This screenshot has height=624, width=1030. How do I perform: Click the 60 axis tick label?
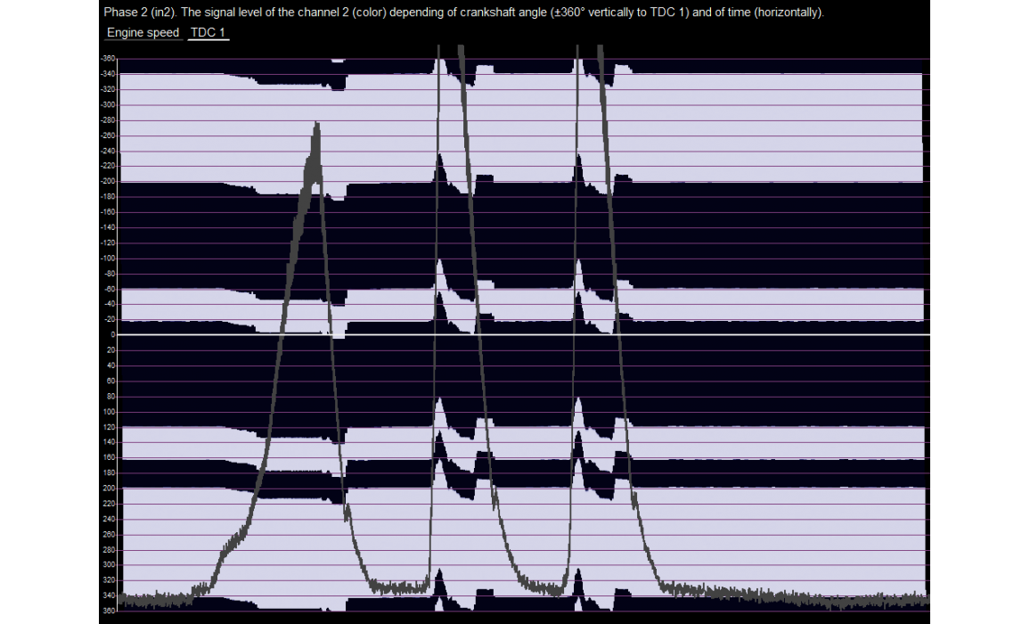110,381
